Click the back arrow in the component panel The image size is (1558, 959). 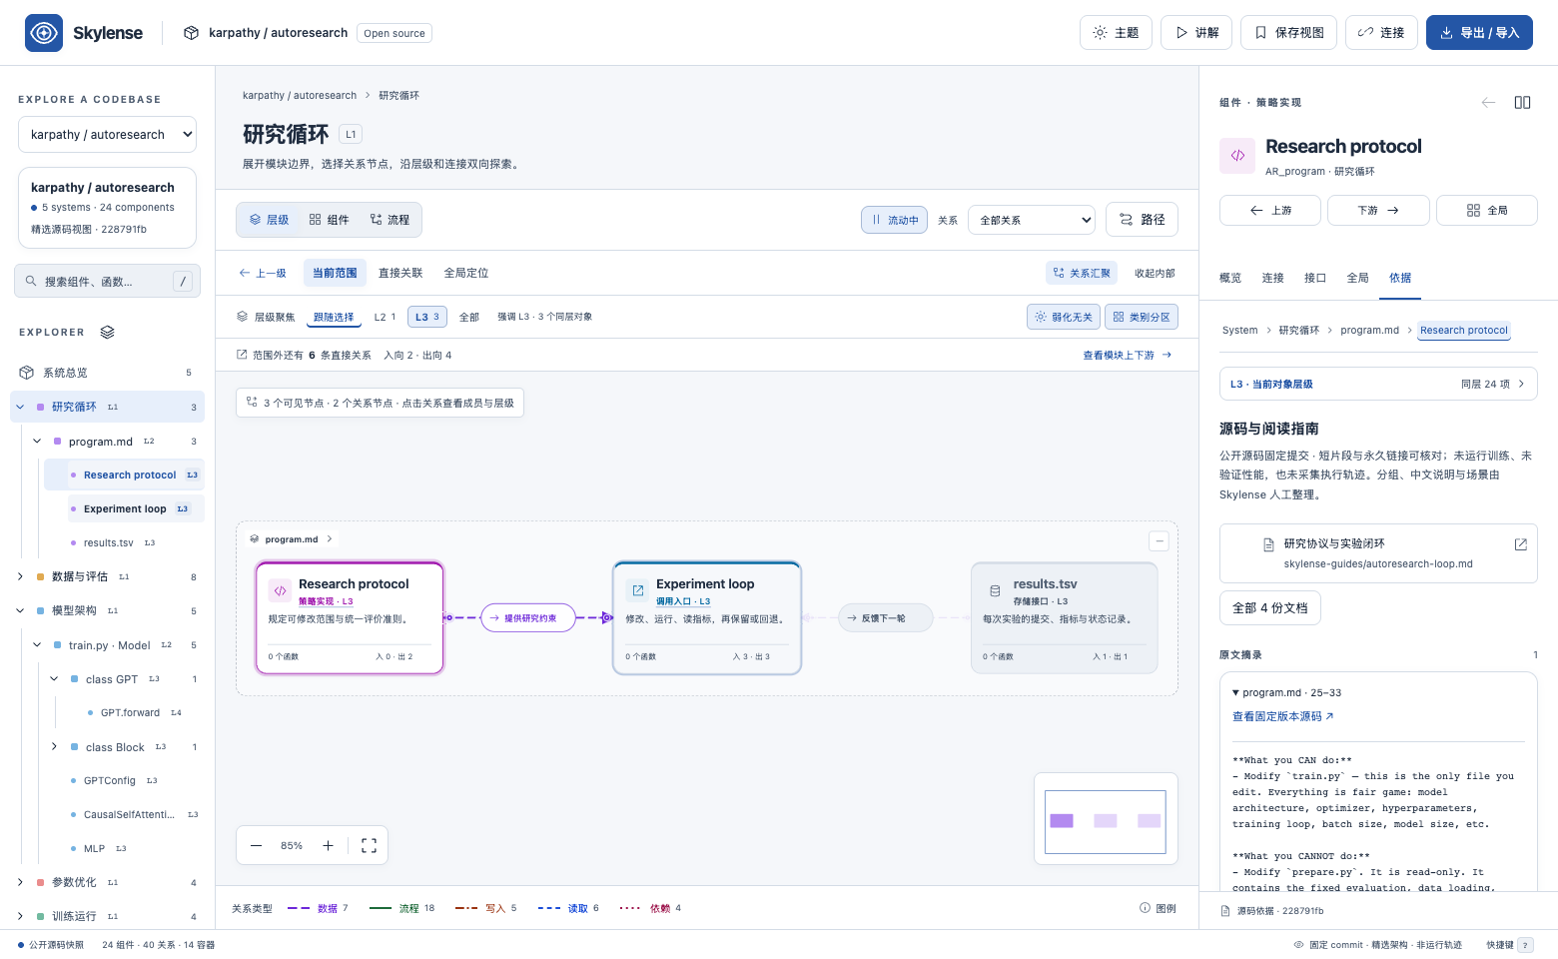coord(1488,102)
